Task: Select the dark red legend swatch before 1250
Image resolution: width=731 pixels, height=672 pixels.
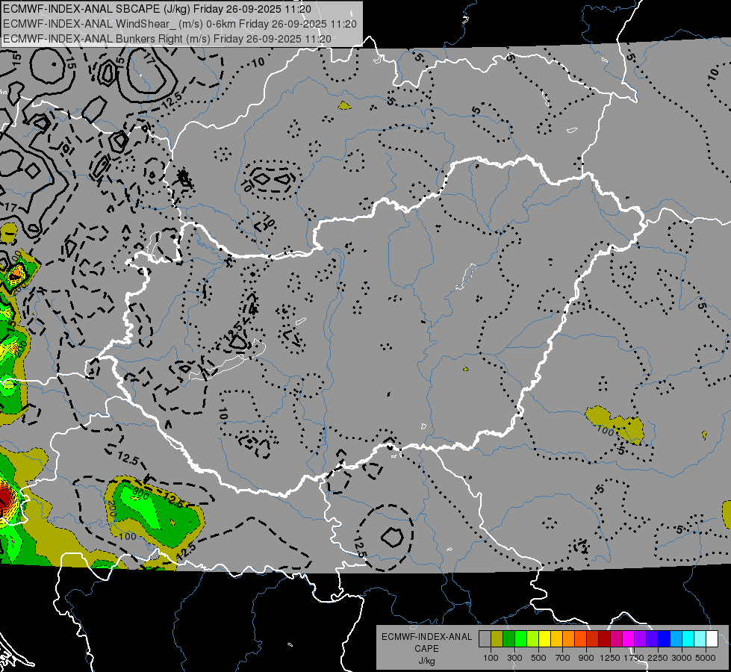Action: [604, 638]
